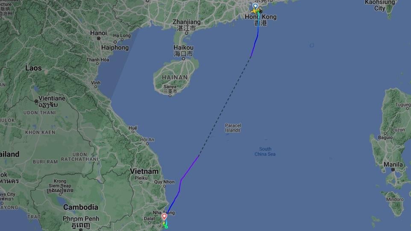
Task: Click the Cambodia country label
Action: tap(81, 207)
